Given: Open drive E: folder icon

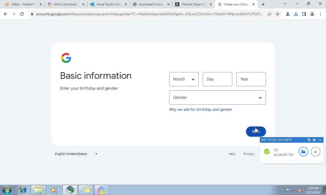Looking at the screenshot, I should (303, 152).
